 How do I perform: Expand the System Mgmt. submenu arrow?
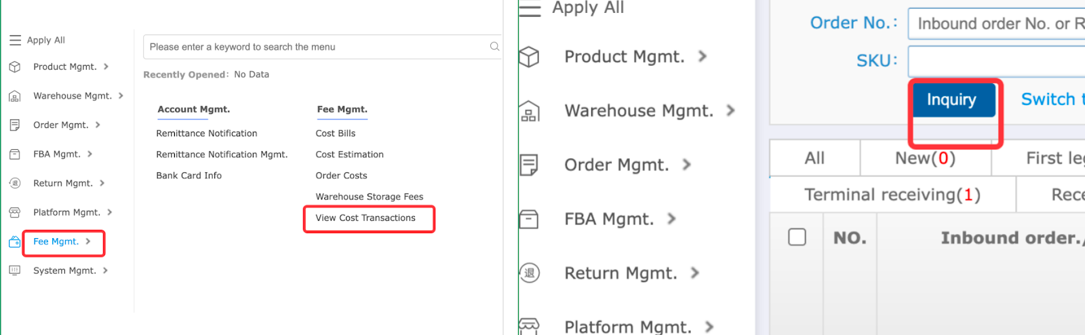(x=105, y=271)
